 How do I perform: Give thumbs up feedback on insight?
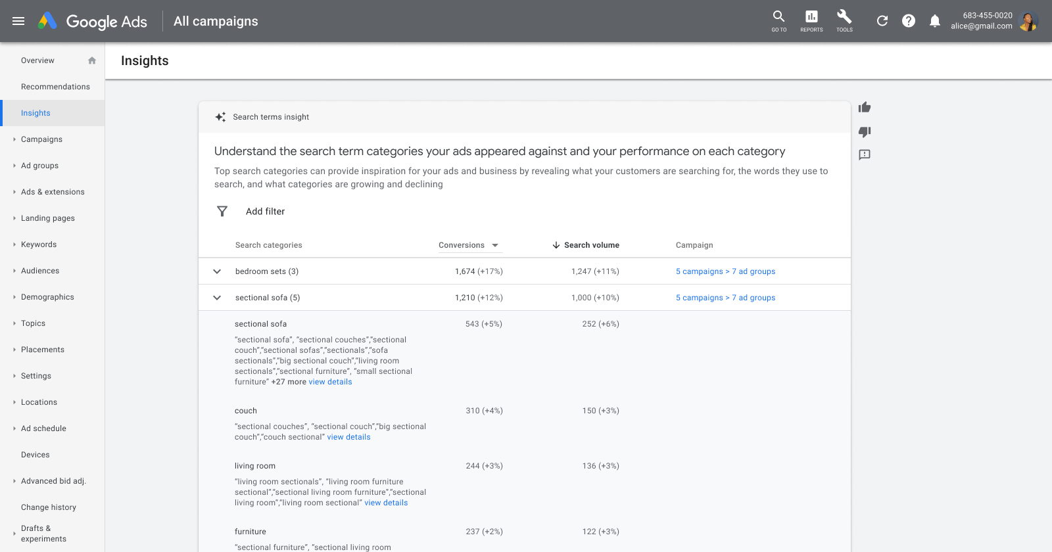tap(865, 107)
